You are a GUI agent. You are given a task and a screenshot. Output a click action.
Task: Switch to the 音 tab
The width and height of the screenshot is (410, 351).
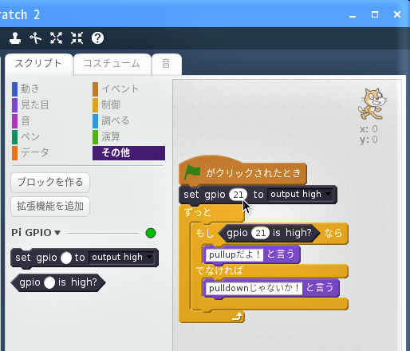point(166,64)
